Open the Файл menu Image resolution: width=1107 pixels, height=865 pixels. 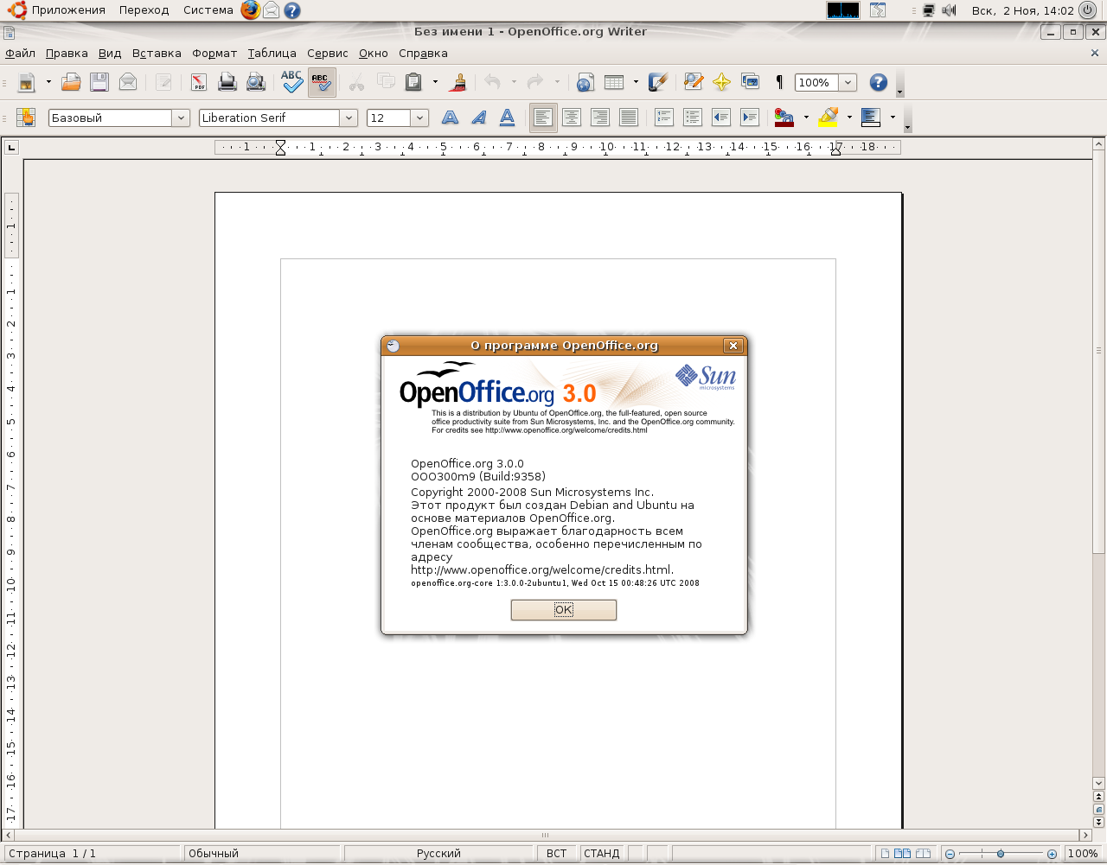pyautogui.click(x=21, y=53)
